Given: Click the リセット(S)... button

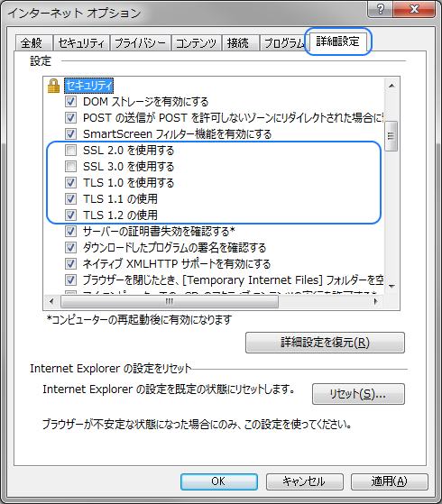Looking at the screenshot, I should point(358,394).
